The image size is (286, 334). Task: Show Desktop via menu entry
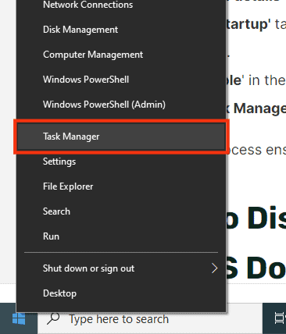121,293
